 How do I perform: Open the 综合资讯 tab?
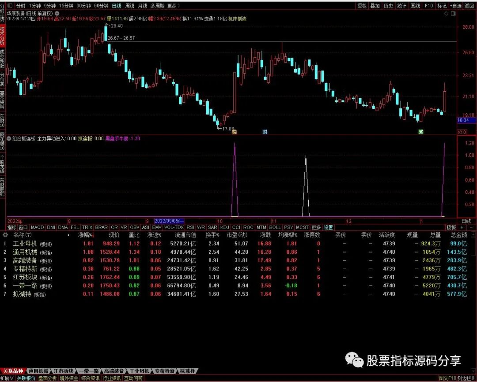point(91,378)
